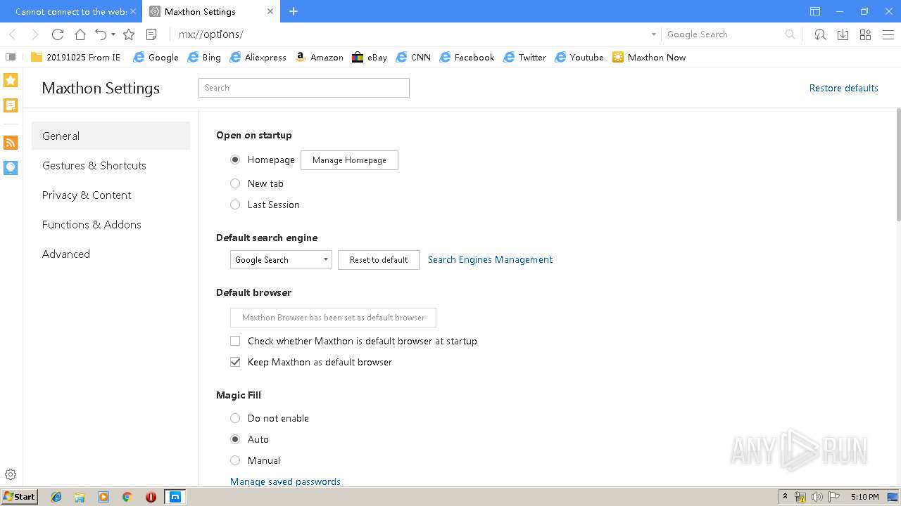This screenshot has width=901, height=506.
Task: Open Windows Start menu
Action: click(x=19, y=497)
